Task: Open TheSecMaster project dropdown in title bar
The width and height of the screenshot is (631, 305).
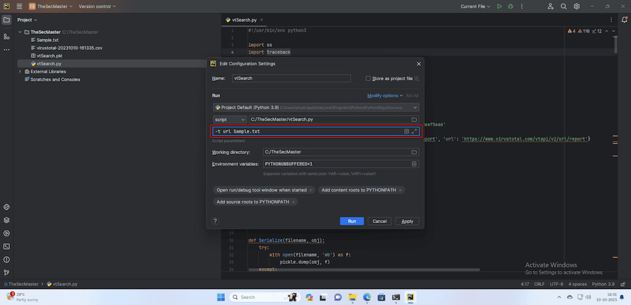Action: [x=51, y=6]
